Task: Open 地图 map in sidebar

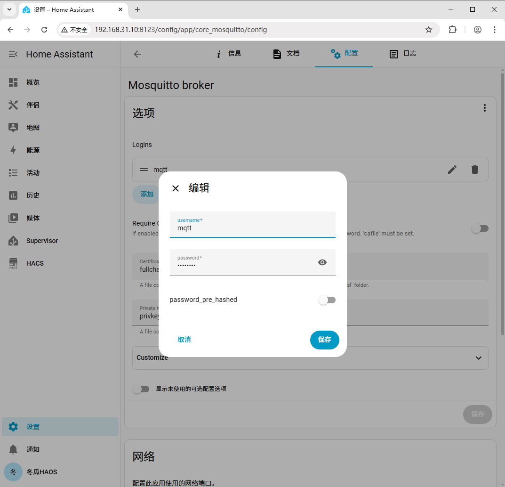Action: click(60, 128)
